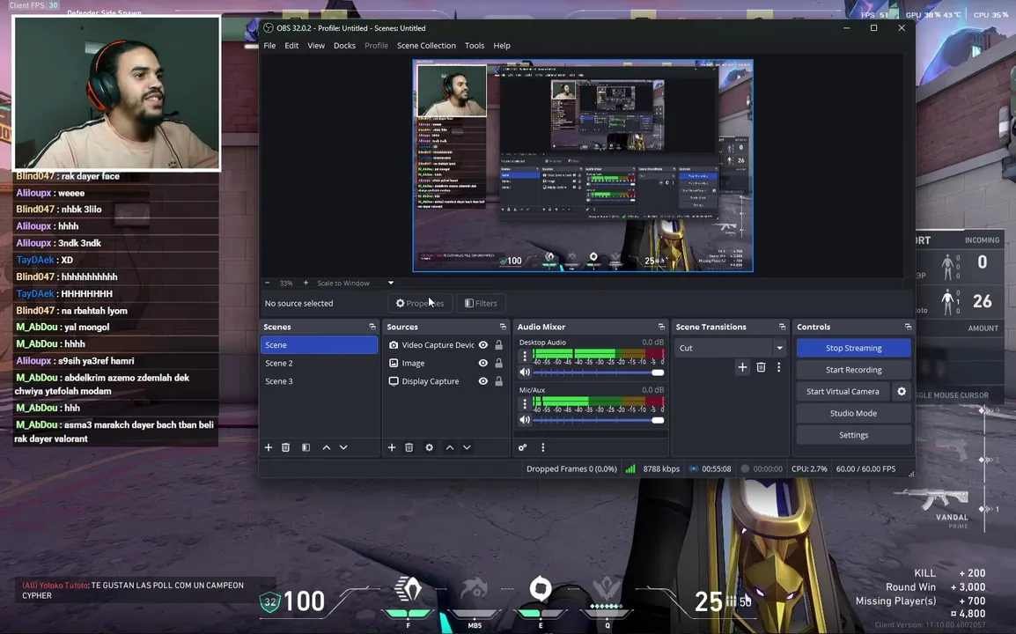Viewport: 1016px width, 634px height.
Task: Mute Desktop Audio speaker icon
Action: 525,372
